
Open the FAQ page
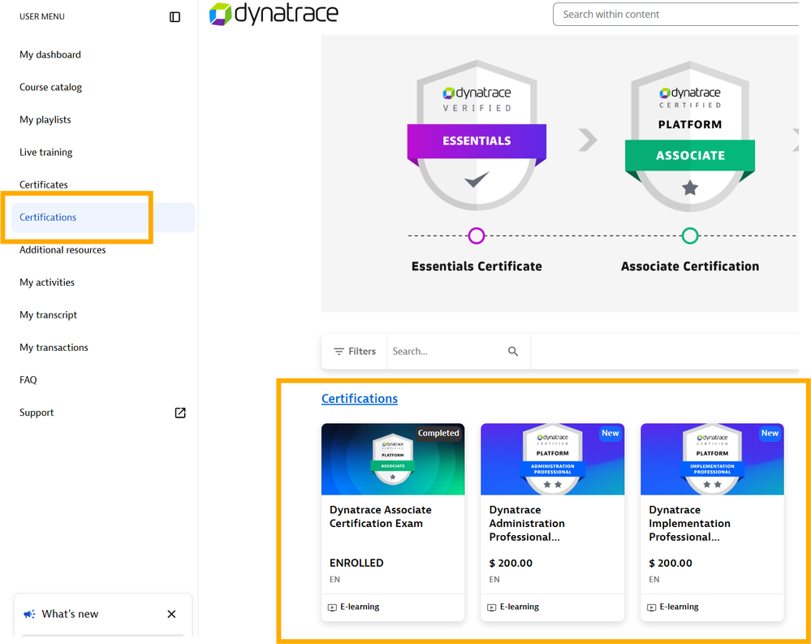click(28, 380)
